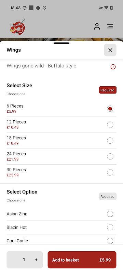Close the Wings options sheet
This screenshot has width=123, height=275.
tap(110, 50)
